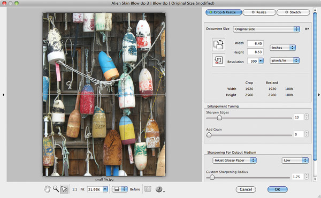Open the inches unit dropdown
The image size is (321, 198).
point(282,48)
